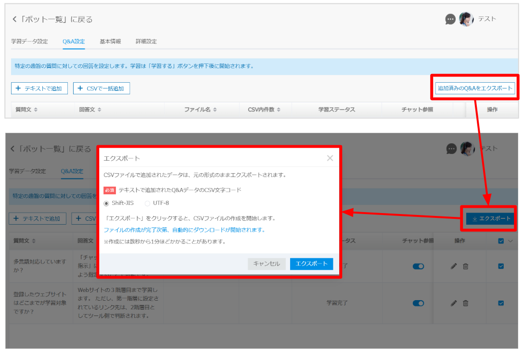Close the エクスポート dialog with the X
This screenshot has height=354, width=523.
330,158
